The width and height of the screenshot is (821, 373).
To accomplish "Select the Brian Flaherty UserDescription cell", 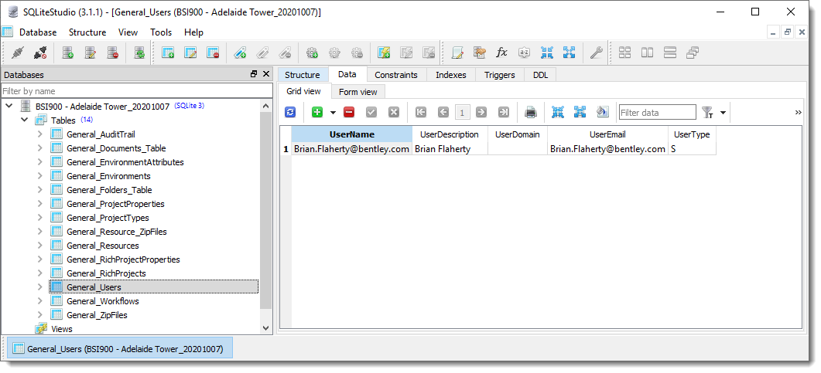I will coord(450,149).
